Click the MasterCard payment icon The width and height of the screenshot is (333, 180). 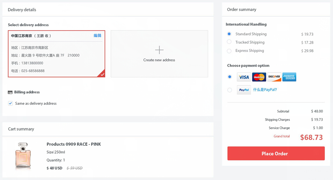259,77
